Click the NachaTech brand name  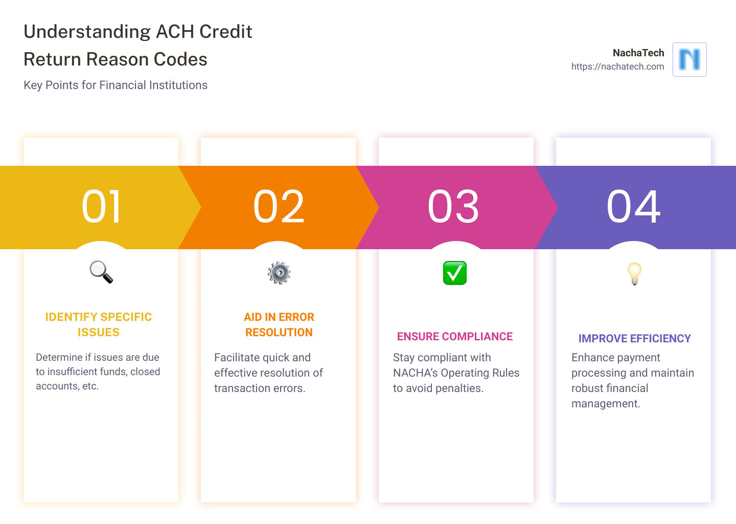638,53
